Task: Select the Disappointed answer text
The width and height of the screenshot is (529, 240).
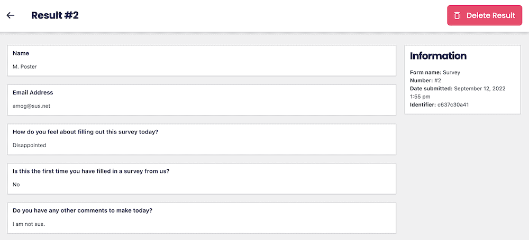Action: tap(29, 146)
